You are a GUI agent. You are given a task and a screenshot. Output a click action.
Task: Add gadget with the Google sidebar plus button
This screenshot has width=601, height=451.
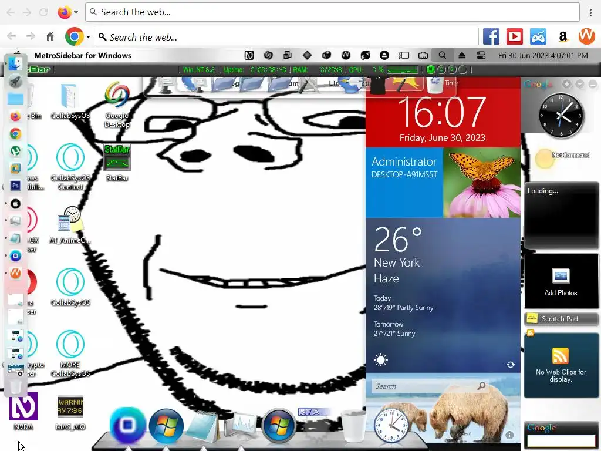coord(567,84)
